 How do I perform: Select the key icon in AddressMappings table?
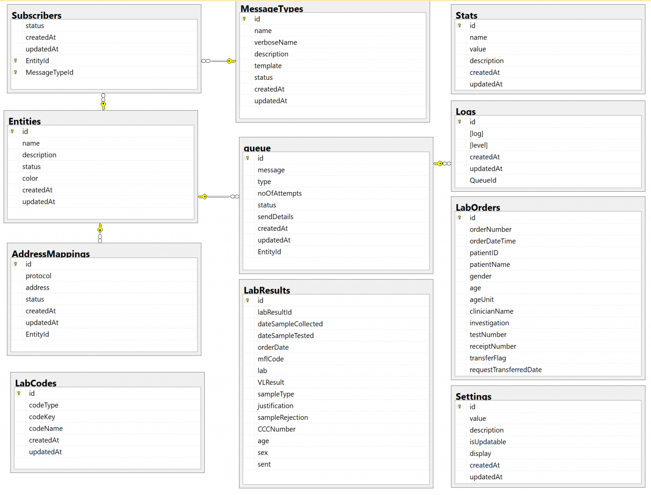[16, 264]
